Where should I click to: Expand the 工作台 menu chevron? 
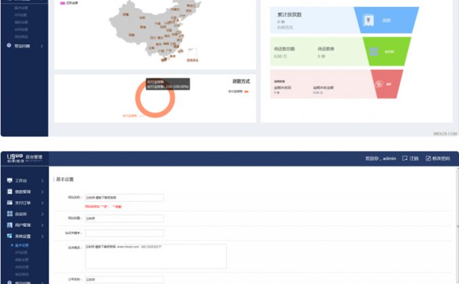[x=42, y=181]
